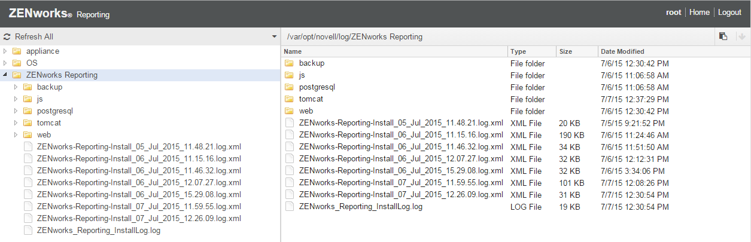The width and height of the screenshot is (751, 242).
Task: Select ZENworks_Reporting_InstallLog.log in the tree
Action: [98, 231]
